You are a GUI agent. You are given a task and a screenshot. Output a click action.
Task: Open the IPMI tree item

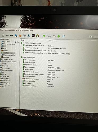(x=4, y=48)
